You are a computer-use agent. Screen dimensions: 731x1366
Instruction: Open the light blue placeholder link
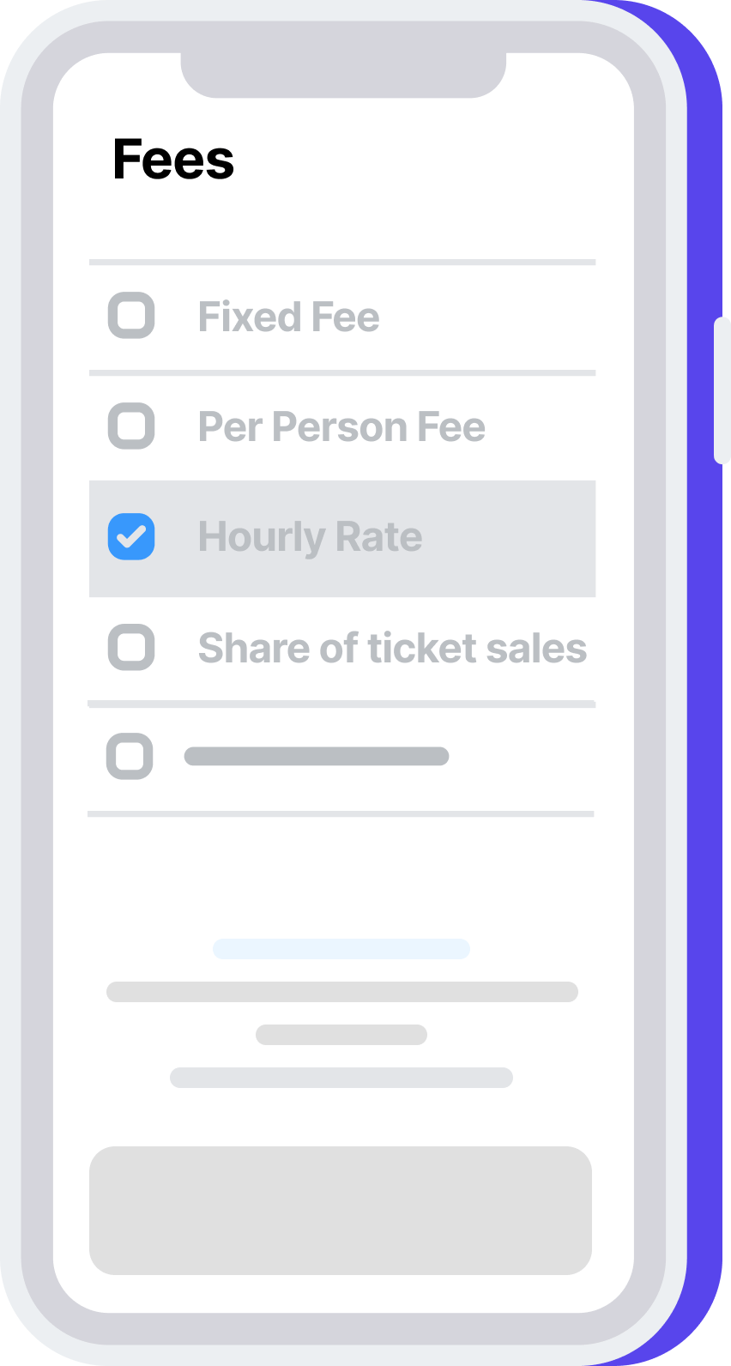click(x=341, y=948)
